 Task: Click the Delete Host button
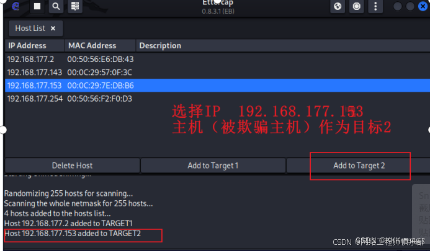tap(73, 165)
